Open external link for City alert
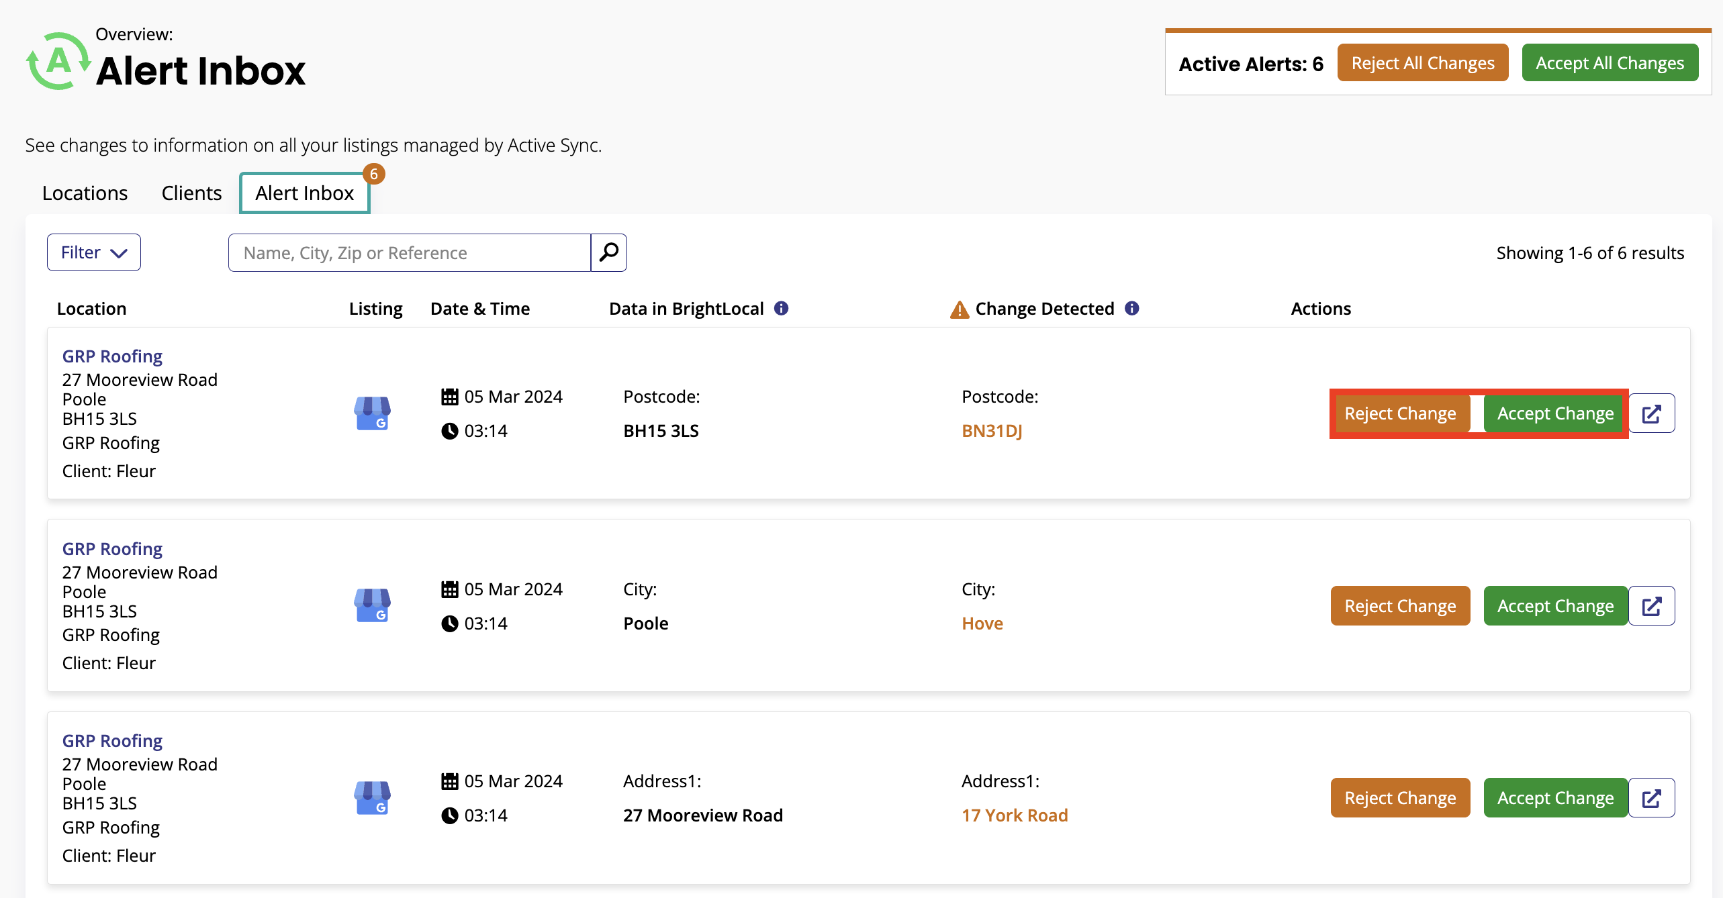Screen dimensions: 1723x898 (1652, 606)
